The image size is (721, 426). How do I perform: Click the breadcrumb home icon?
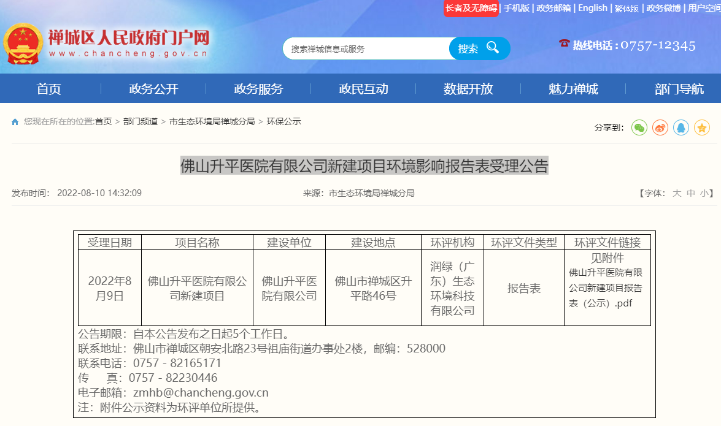(15, 121)
